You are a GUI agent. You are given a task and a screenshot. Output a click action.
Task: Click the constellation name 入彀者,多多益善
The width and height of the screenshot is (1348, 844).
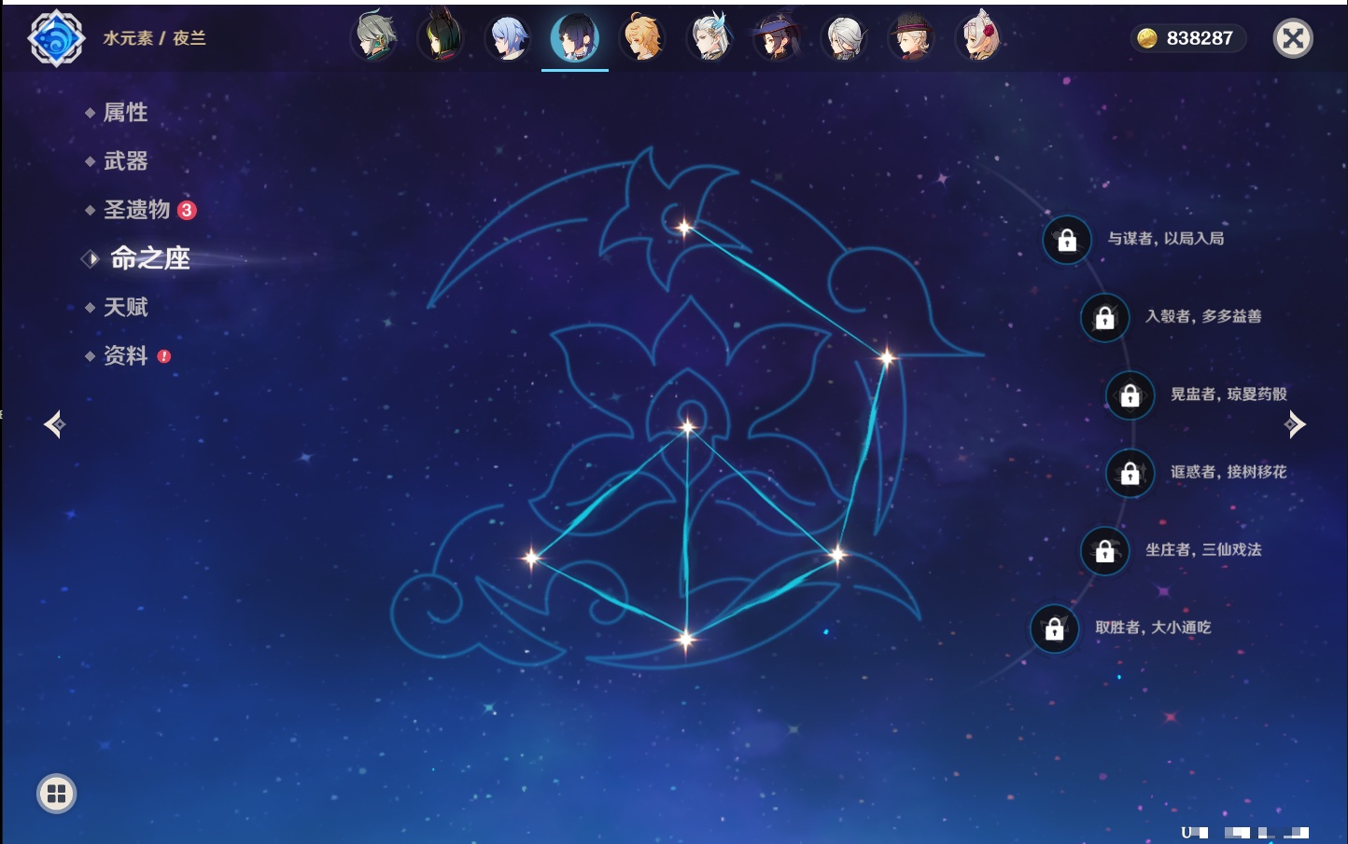pyautogui.click(x=1203, y=316)
